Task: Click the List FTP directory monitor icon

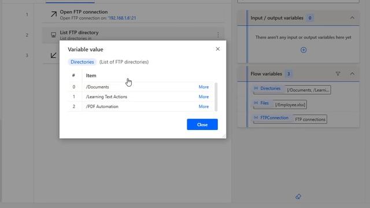Action: click(54, 35)
